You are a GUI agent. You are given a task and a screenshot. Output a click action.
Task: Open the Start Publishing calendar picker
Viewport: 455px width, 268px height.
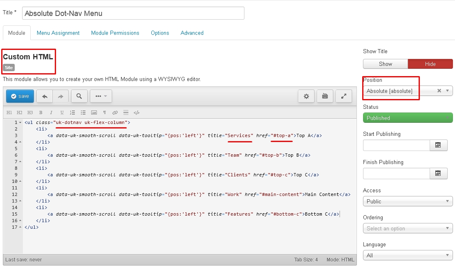pyautogui.click(x=438, y=145)
